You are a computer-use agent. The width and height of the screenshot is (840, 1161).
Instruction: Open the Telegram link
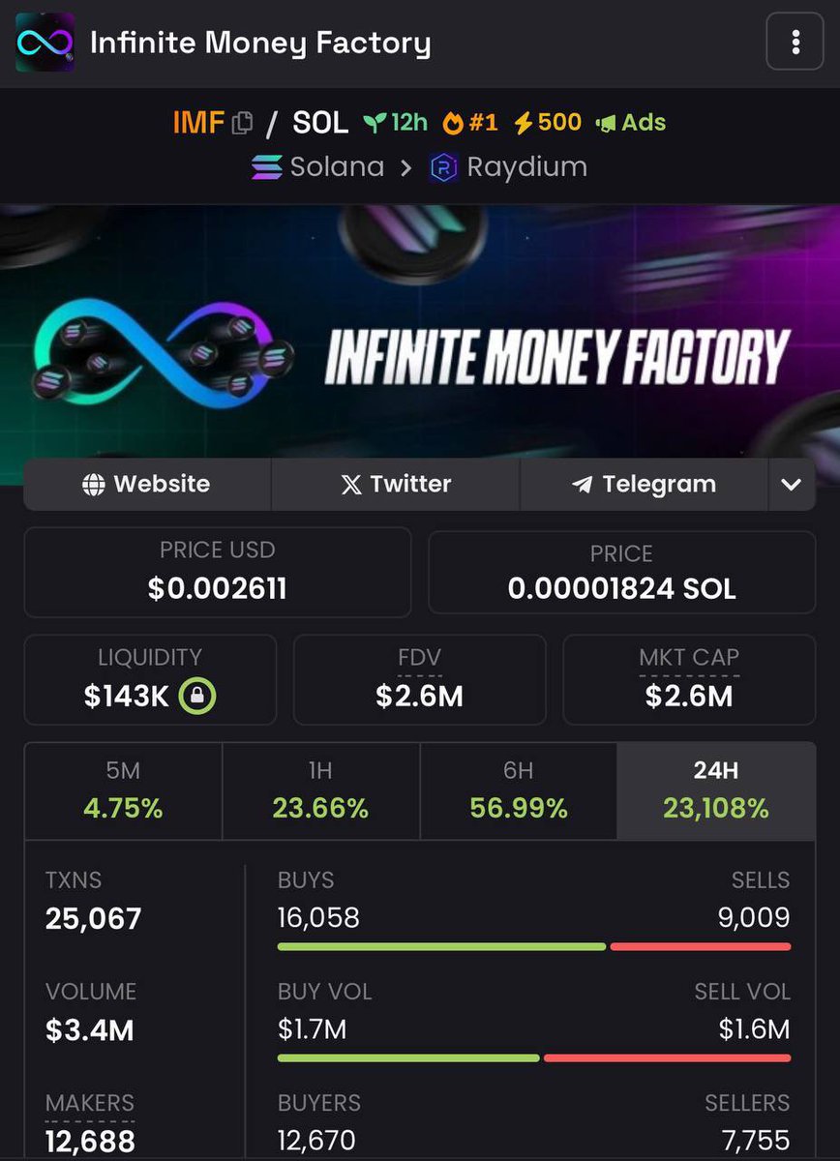point(644,485)
